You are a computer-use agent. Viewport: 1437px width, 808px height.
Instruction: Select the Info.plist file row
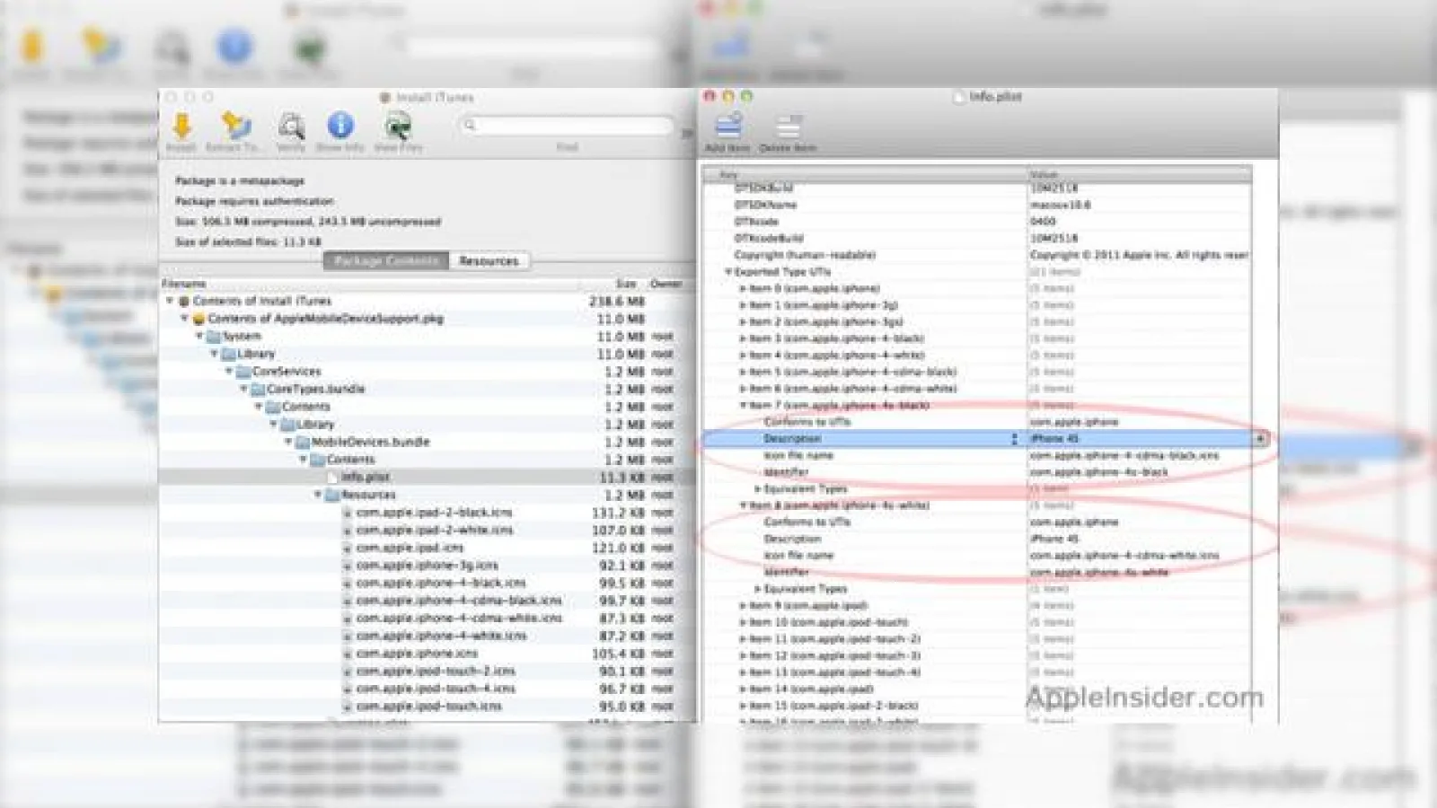(427, 478)
